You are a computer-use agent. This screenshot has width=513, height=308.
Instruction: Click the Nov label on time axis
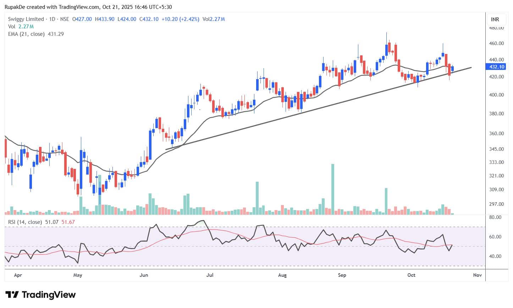tap(477, 275)
